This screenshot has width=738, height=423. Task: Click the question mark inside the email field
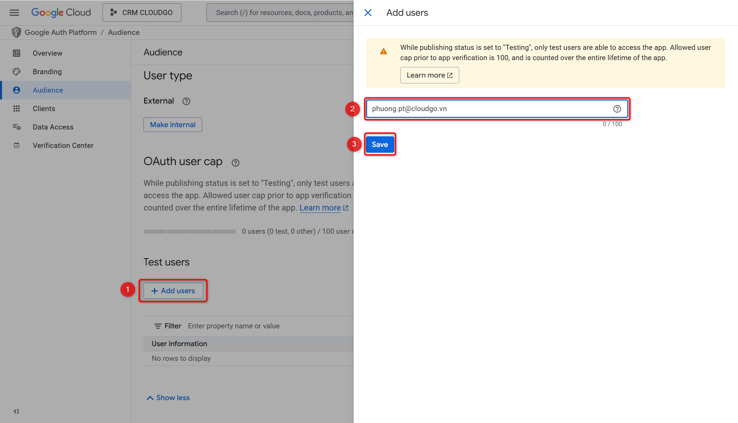pos(617,109)
